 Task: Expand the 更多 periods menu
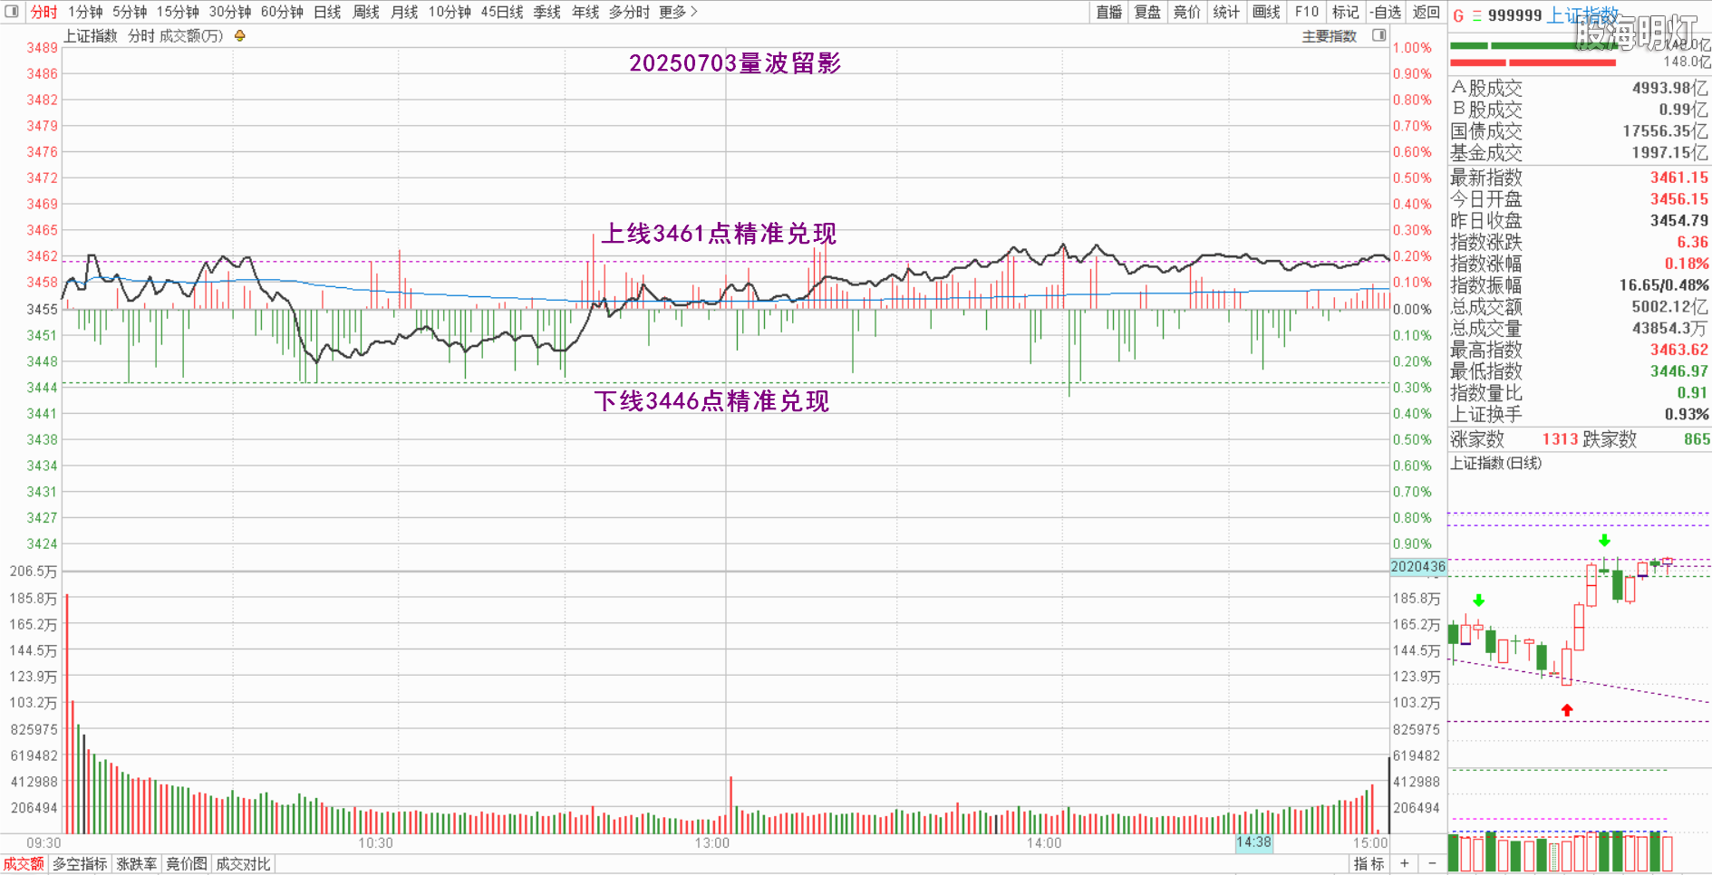(x=678, y=12)
